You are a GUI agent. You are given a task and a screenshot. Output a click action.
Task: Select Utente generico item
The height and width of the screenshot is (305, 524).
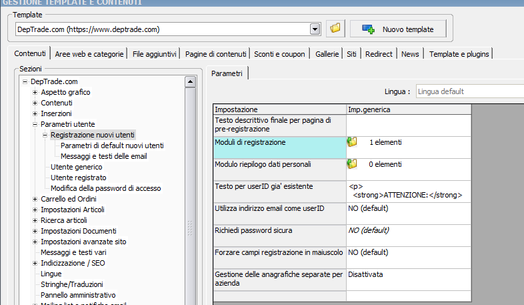pos(77,167)
